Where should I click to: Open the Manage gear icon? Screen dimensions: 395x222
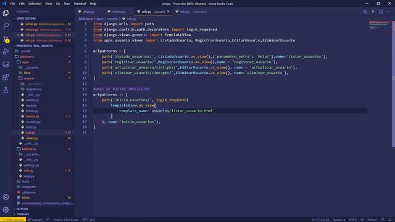(6, 210)
